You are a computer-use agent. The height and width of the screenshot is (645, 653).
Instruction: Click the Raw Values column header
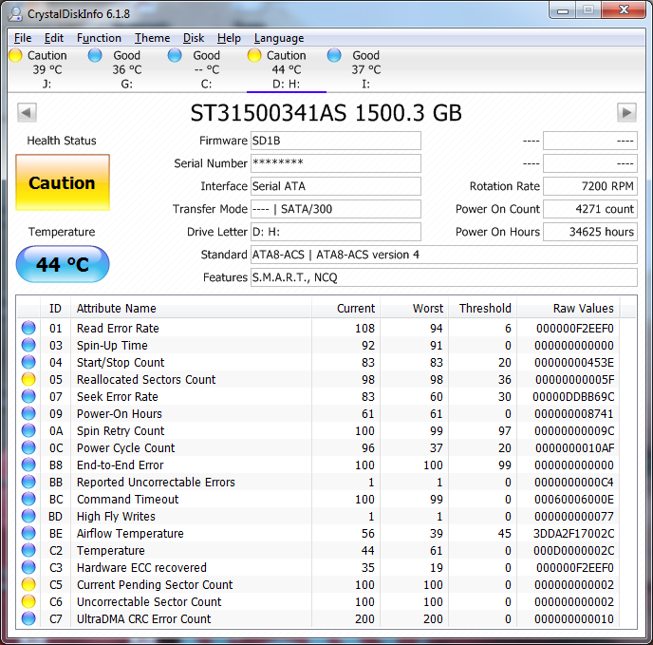568,308
